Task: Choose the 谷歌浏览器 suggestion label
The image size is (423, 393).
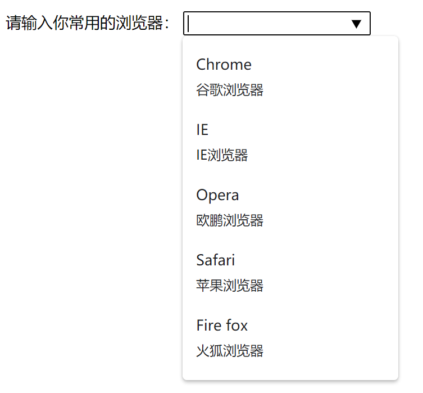Action: coord(230,90)
